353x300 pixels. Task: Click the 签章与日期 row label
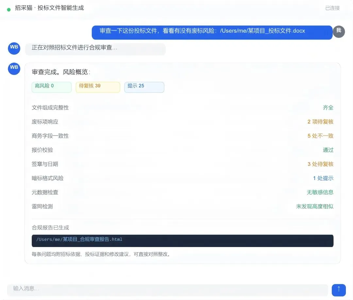tap(45, 164)
